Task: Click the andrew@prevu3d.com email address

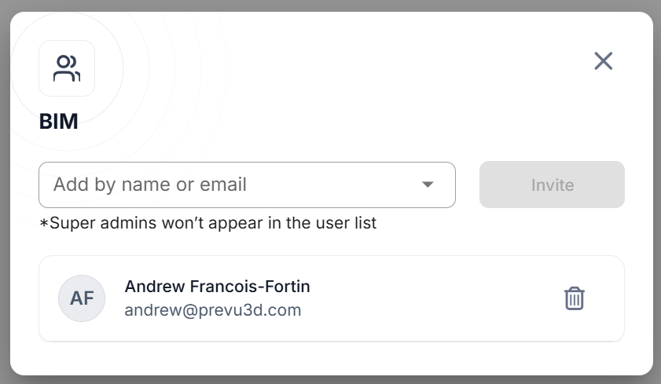Action: (x=212, y=310)
